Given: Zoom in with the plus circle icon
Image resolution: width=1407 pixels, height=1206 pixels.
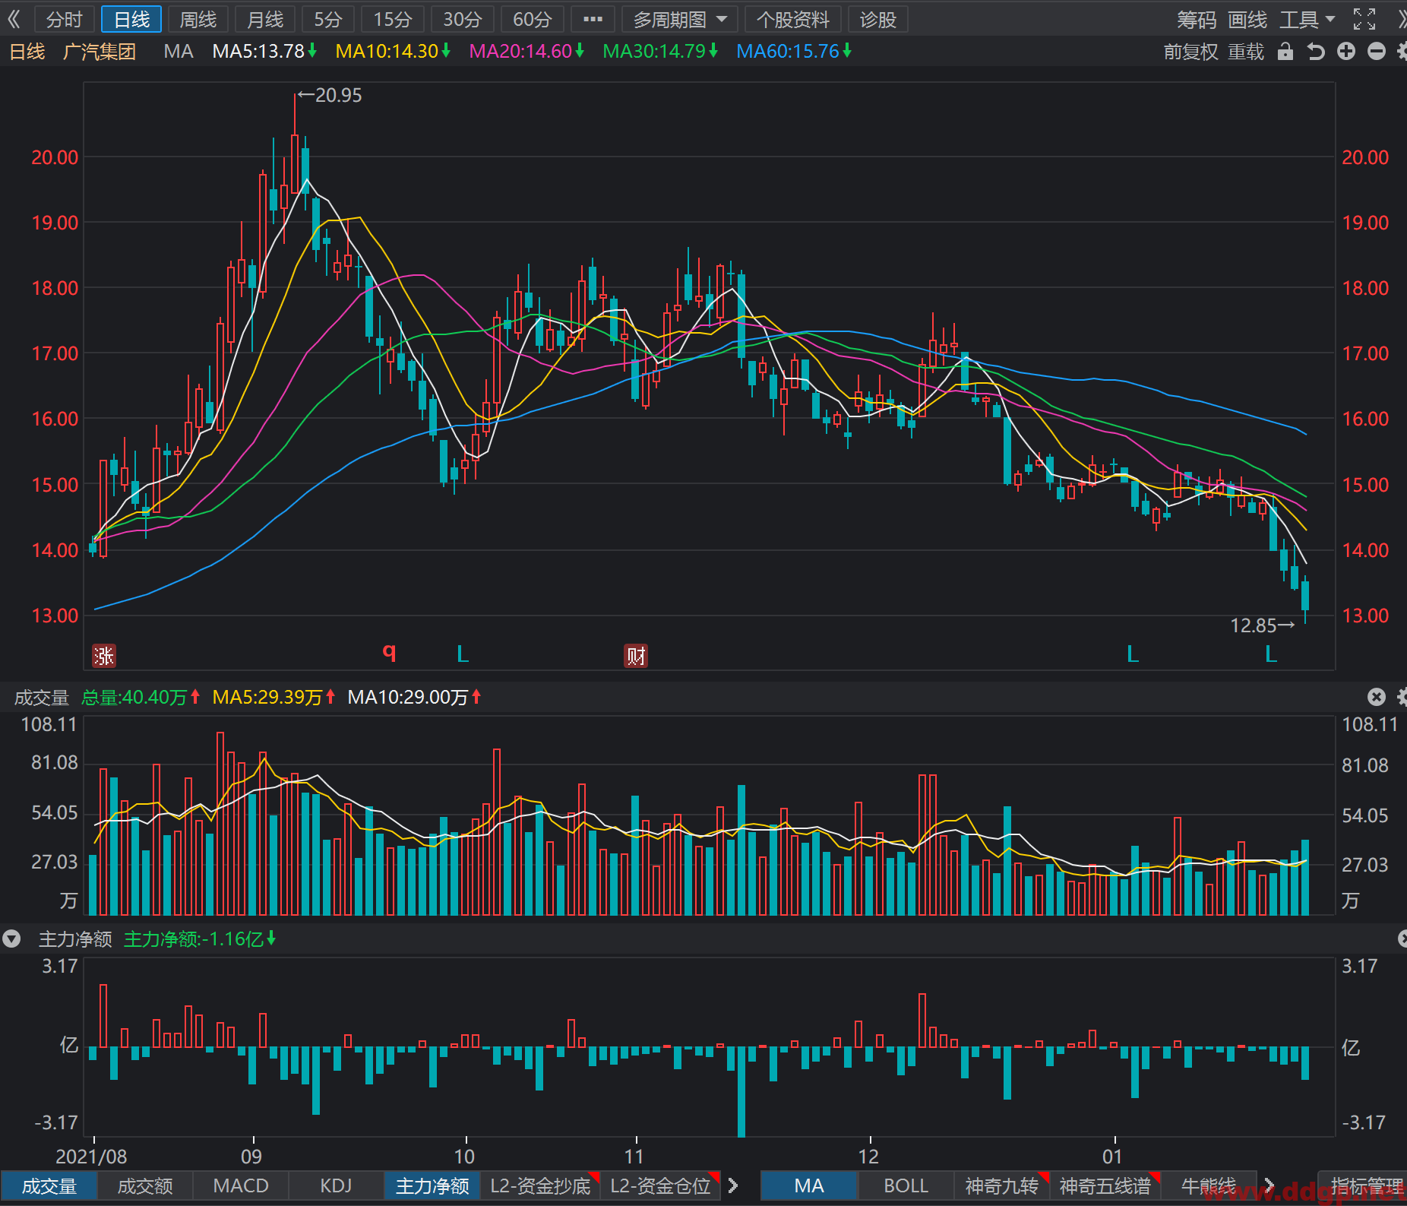Looking at the screenshot, I should [1346, 52].
